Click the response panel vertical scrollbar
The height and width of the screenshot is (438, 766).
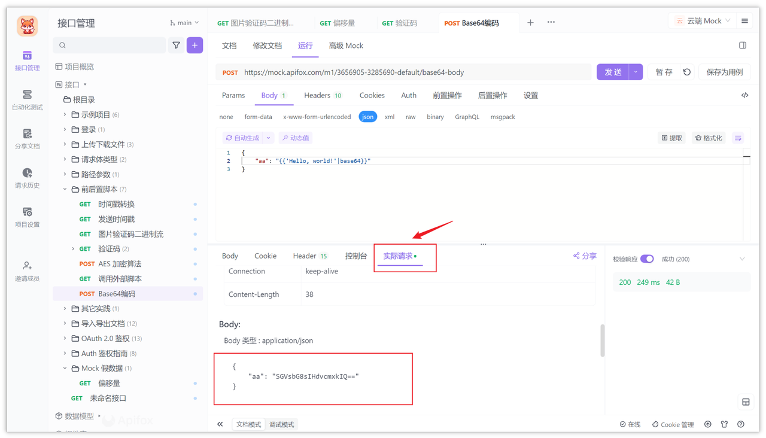(602, 341)
